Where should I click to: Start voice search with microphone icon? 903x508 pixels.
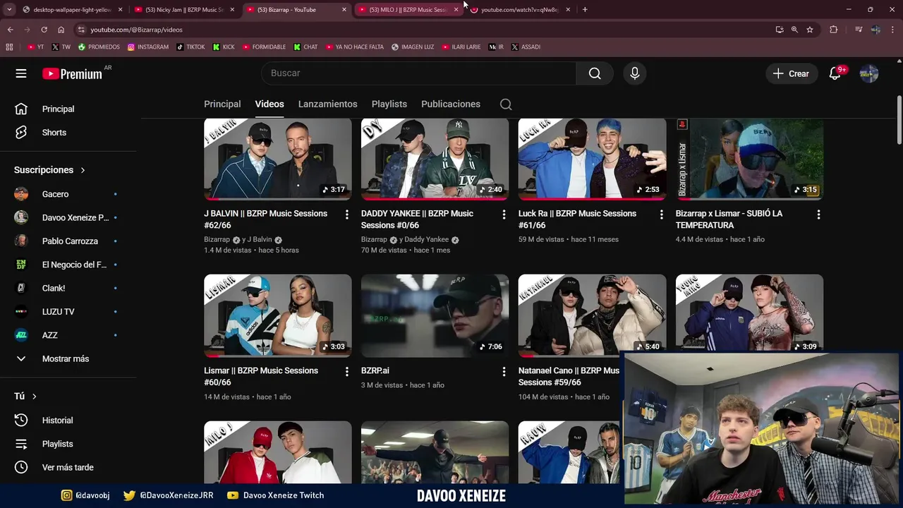tap(634, 73)
